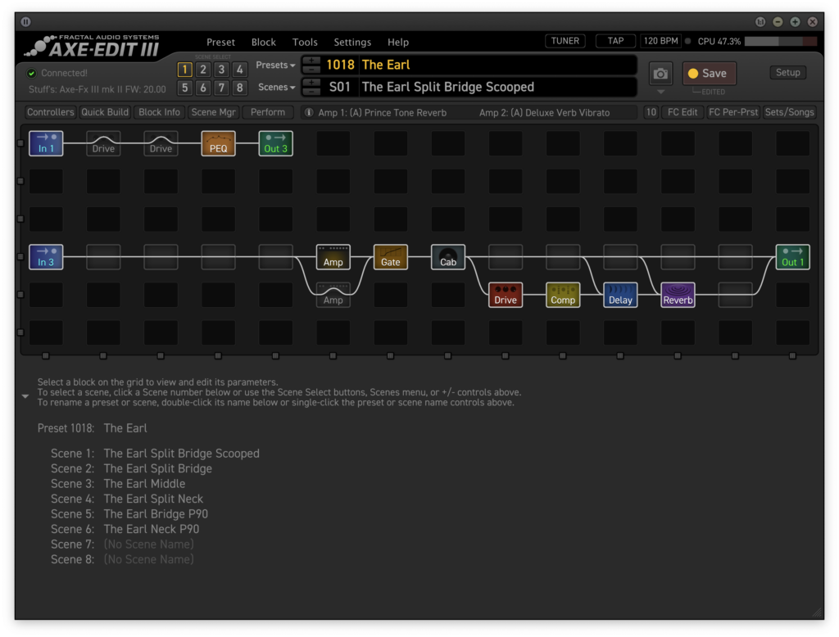Screen dimensions: 839x637
Task: Switch to scene 8 button
Action: (x=240, y=88)
